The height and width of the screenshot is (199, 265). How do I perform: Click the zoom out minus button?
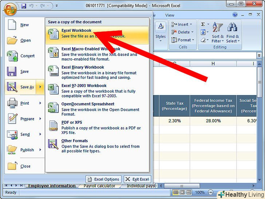(210, 192)
